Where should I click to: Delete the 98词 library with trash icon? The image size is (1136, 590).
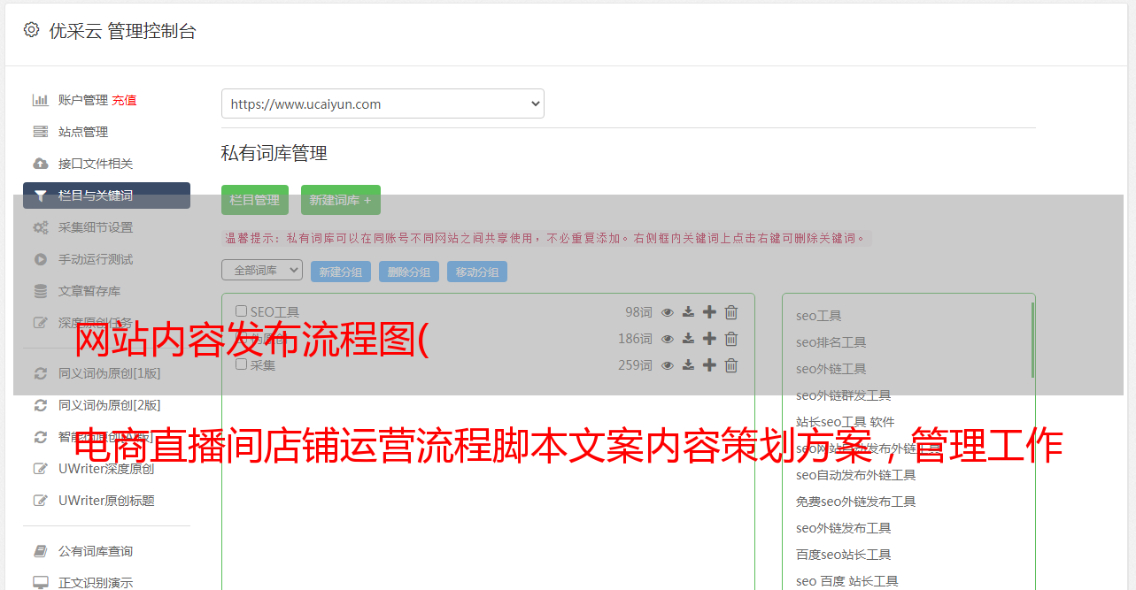731,312
